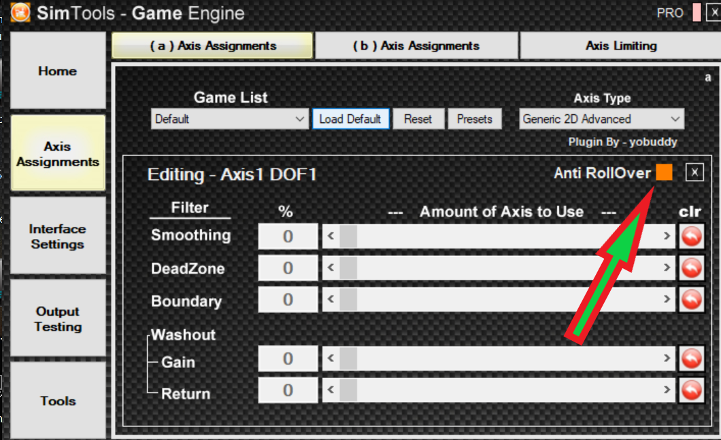
Task: Open the Home section in sidebar
Action: (x=58, y=71)
